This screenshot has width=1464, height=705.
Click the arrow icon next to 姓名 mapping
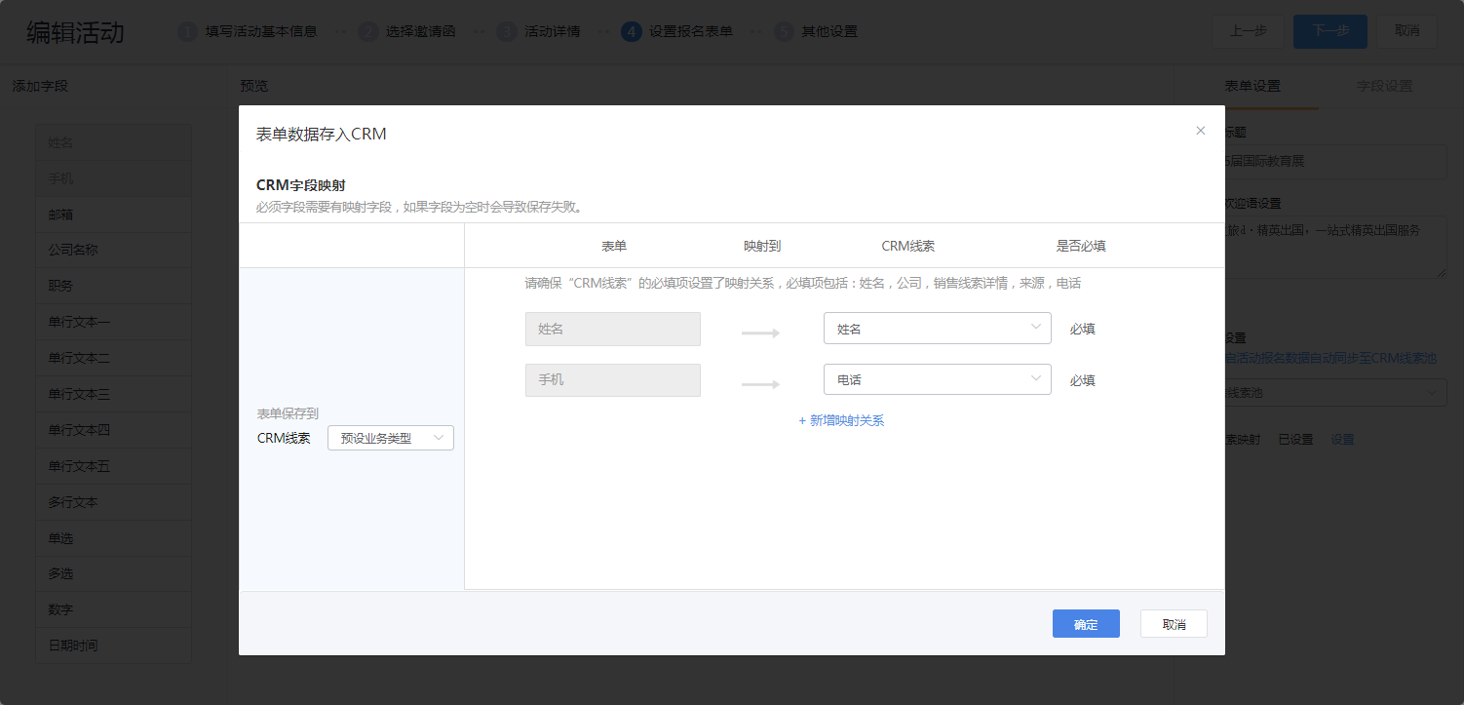click(760, 333)
